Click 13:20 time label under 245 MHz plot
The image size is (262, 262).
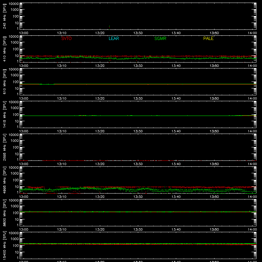(x=100, y=33)
